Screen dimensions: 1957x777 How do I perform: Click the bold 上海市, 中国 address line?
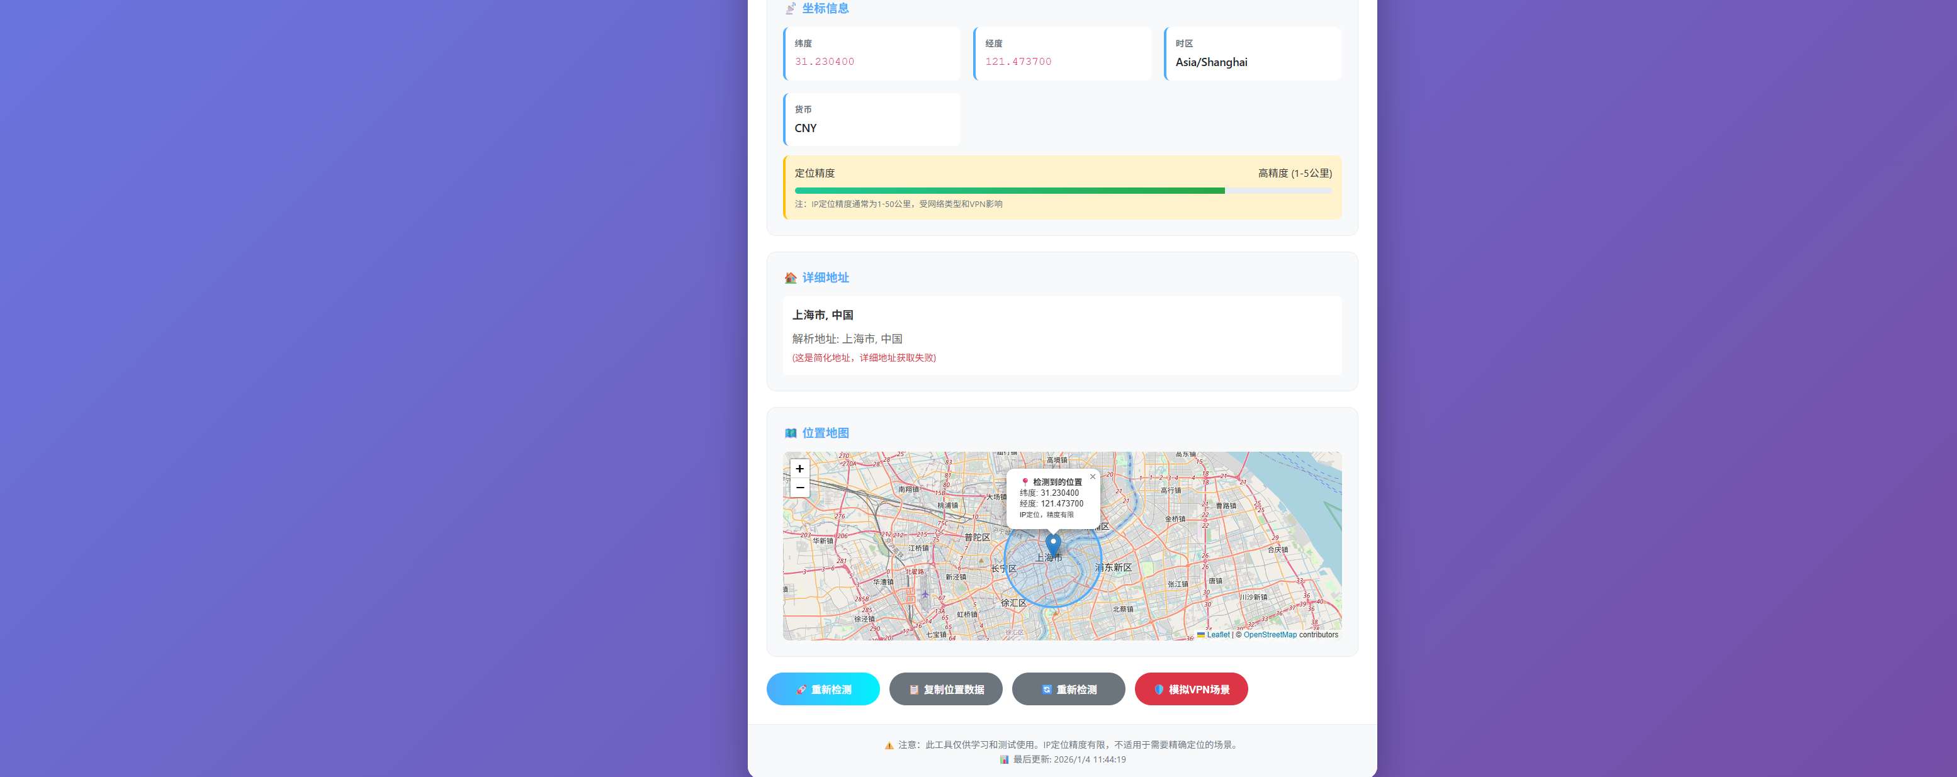click(x=823, y=315)
